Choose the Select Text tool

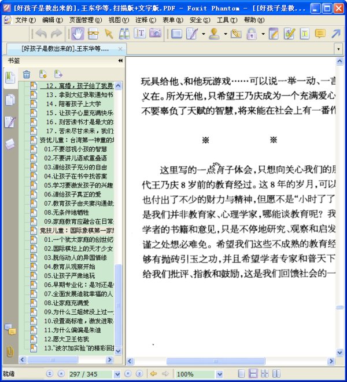tap(140, 33)
